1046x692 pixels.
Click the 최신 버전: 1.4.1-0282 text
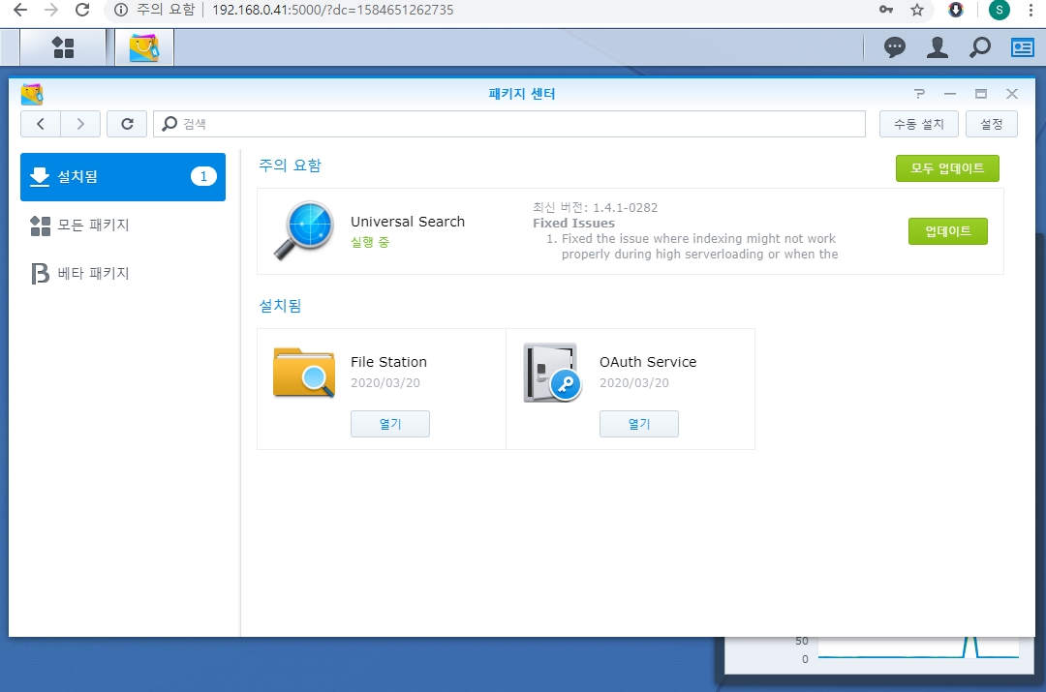[x=595, y=207]
